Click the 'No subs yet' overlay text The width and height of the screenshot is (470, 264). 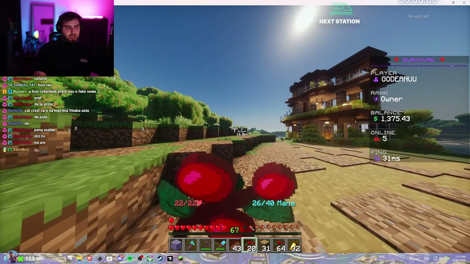click(x=419, y=16)
